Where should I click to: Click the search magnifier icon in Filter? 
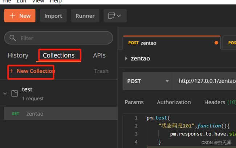click(13, 38)
